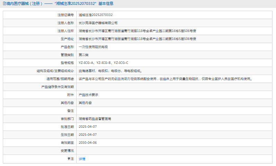The height and width of the screenshot is (166, 276).
Task: Open the 其他内容 value link
Action: point(85,103)
